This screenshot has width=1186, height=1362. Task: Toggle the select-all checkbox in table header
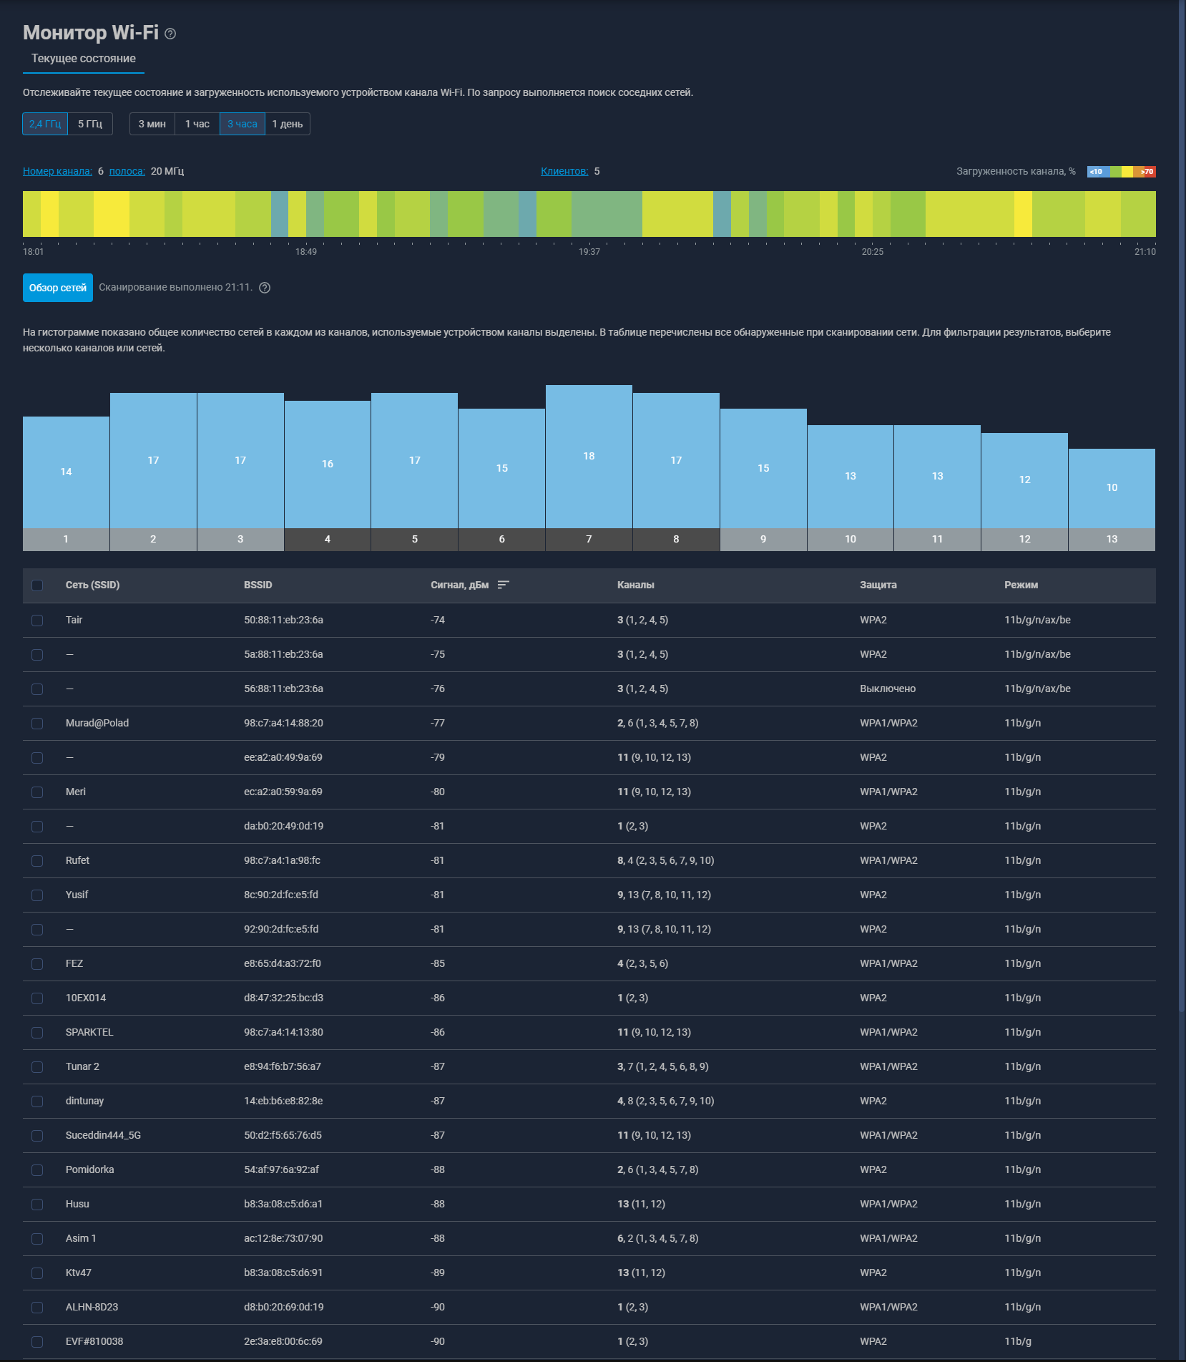pos(37,585)
